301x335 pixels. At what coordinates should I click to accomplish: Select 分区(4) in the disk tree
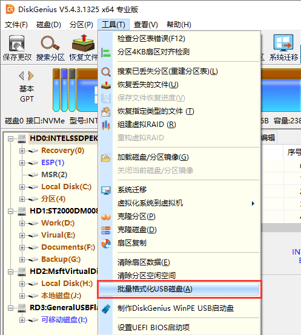coord(53,199)
